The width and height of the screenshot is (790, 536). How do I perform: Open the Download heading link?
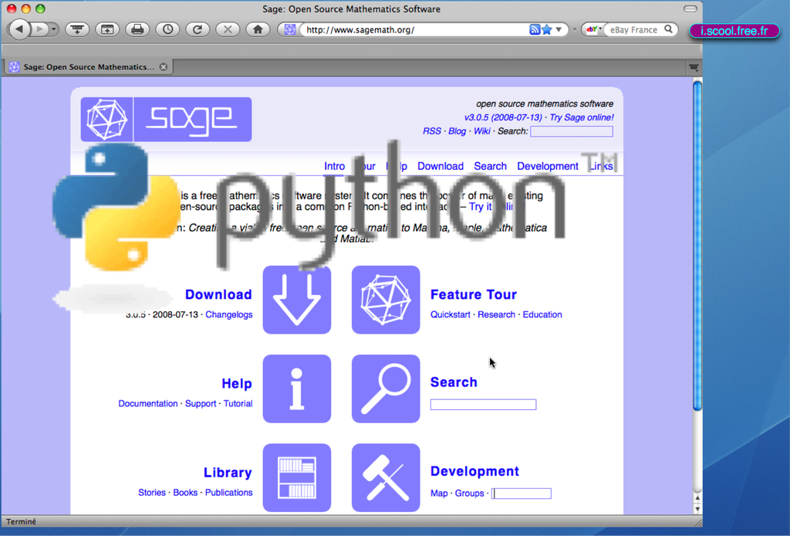[x=218, y=294]
